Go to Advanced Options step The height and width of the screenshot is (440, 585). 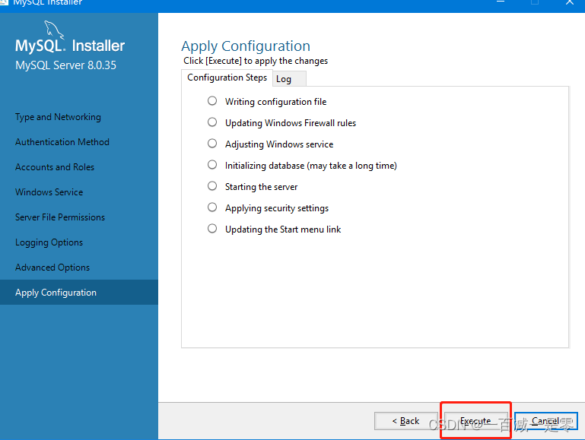click(x=52, y=267)
